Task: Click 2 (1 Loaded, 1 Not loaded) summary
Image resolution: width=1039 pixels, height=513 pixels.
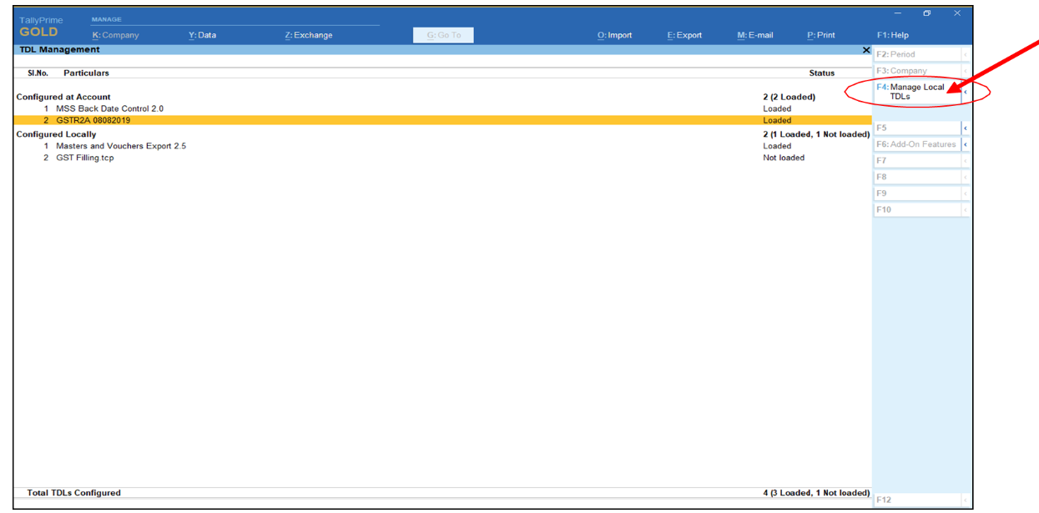Action: pos(816,134)
